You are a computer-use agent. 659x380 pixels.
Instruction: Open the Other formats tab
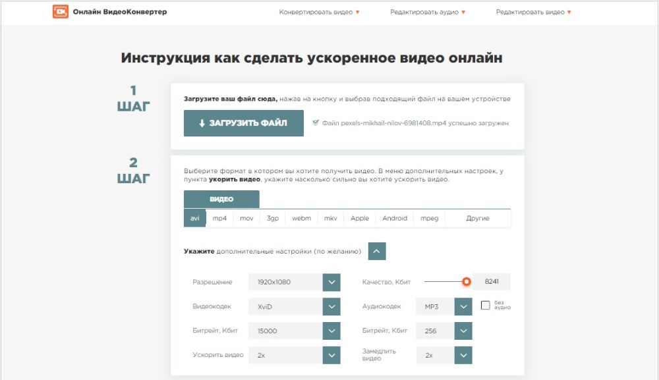[x=477, y=218]
